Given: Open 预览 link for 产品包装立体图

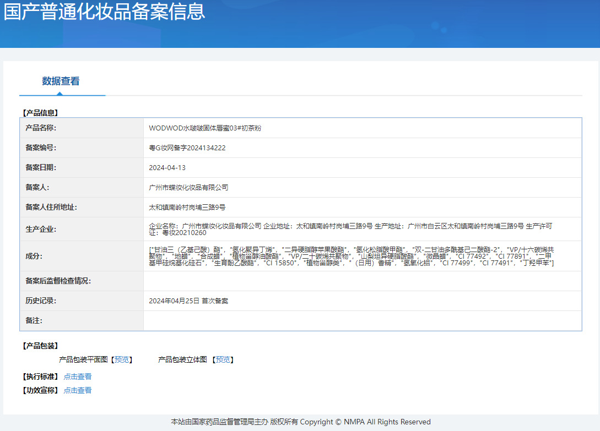Looking at the screenshot, I should tap(223, 359).
